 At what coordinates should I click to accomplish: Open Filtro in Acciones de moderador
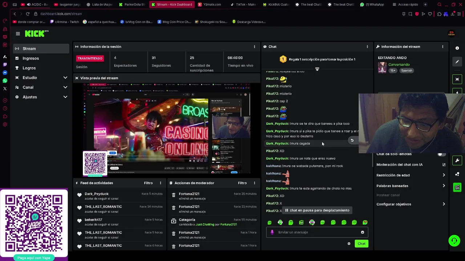(x=242, y=183)
